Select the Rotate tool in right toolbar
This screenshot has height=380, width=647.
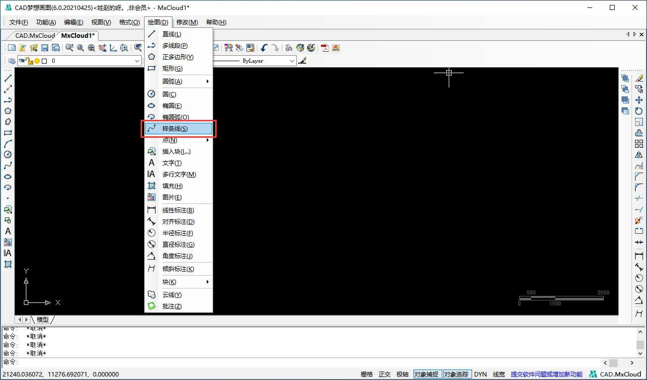click(x=639, y=111)
